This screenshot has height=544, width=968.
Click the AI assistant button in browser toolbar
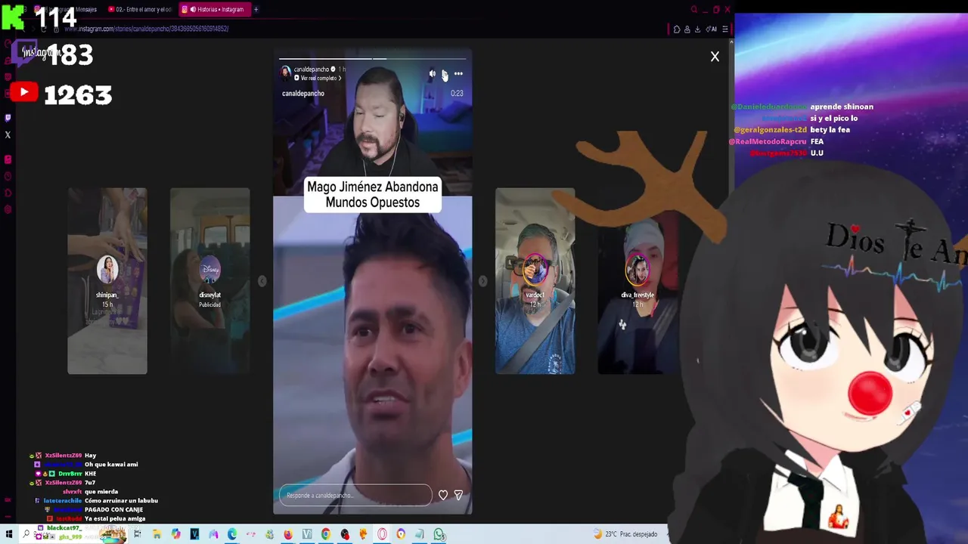(x=711, y=29)
